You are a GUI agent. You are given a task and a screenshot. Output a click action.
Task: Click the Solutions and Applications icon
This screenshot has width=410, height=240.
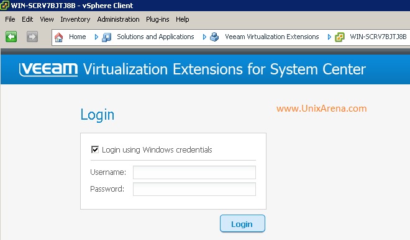pyautogui.click(x=107, y=37)
